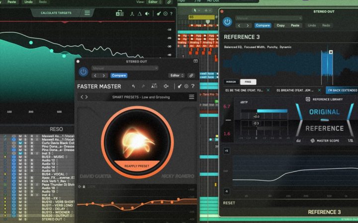
Task: Switch playback to ORIGINAL
Action: tap(324, 112)
